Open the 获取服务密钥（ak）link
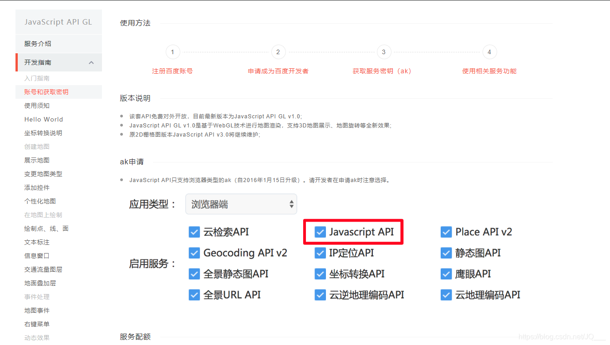 click(x=382, y=71)
